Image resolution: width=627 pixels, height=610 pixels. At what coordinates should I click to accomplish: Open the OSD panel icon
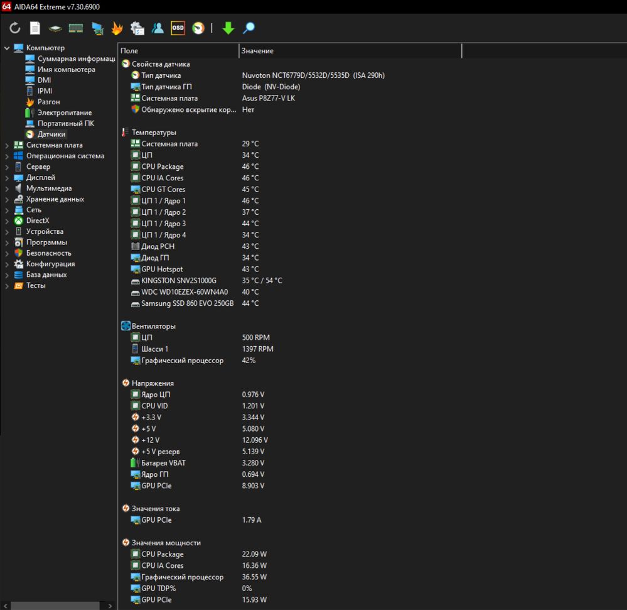[x=178, y=28]
